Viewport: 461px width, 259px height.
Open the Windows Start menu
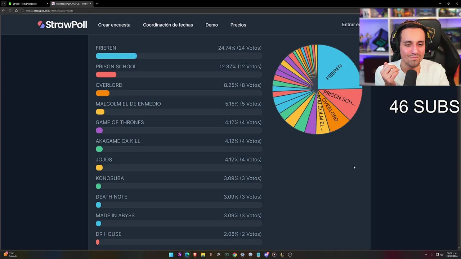point(171,255)
